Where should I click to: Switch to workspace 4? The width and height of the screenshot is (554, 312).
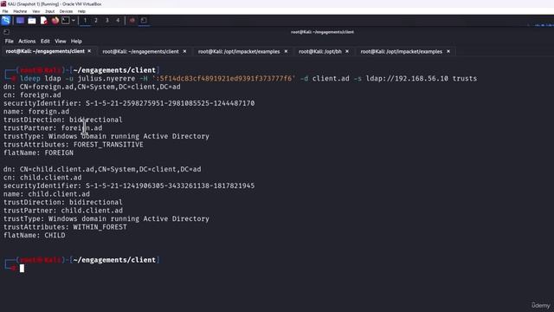point(118,21)
